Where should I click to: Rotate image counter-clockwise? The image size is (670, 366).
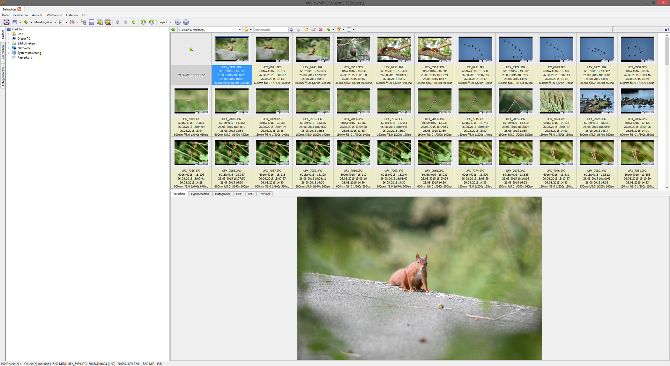pyautogui.click(x=143, y=22)
